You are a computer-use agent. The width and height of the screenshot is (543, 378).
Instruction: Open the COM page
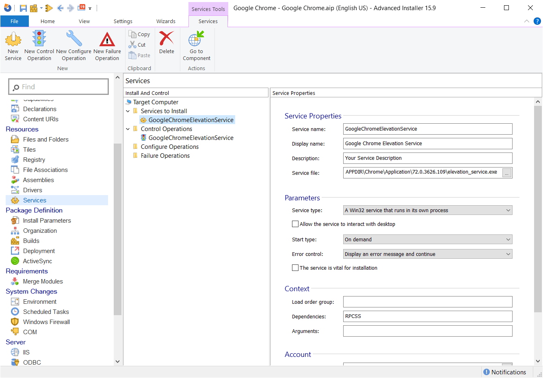point(30,332)
